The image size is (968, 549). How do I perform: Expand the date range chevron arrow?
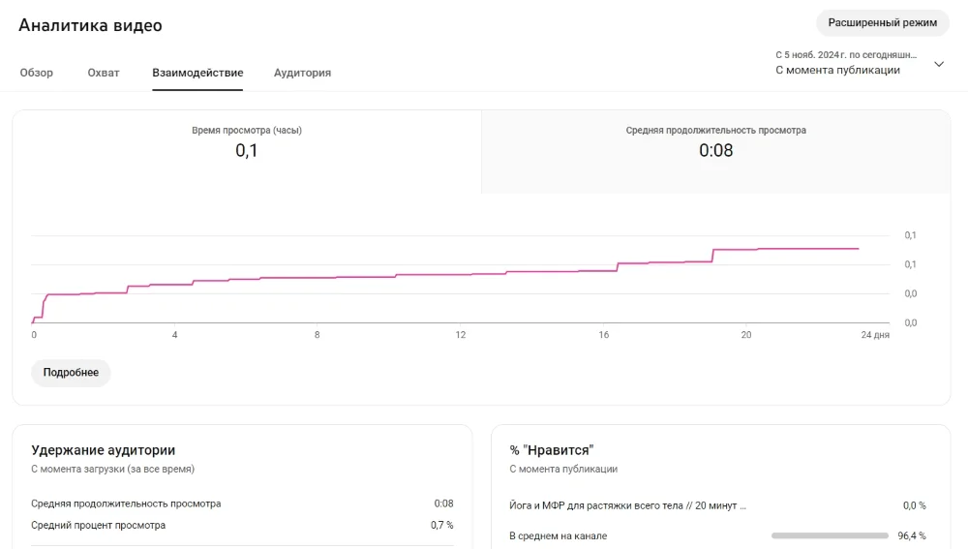point(938,64)
